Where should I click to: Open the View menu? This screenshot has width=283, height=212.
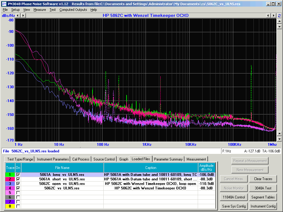[27, 10]
